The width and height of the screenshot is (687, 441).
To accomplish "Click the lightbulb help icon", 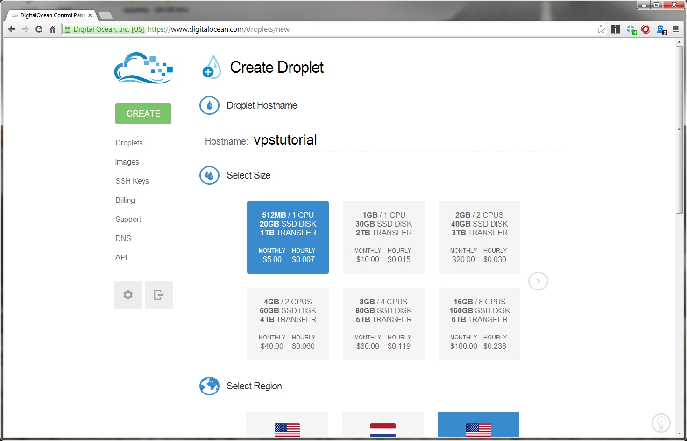I will click(x=661, y=423).
